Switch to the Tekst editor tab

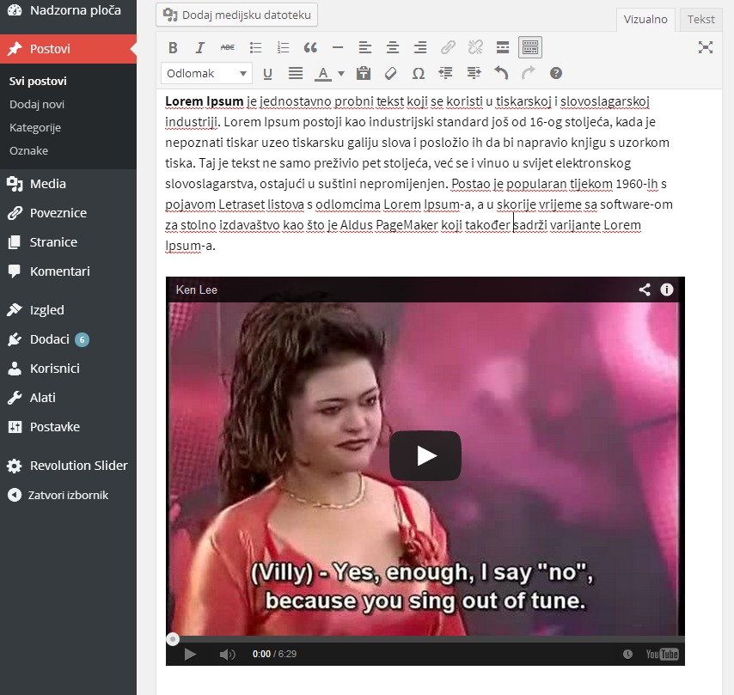click(x=700, y=20)
